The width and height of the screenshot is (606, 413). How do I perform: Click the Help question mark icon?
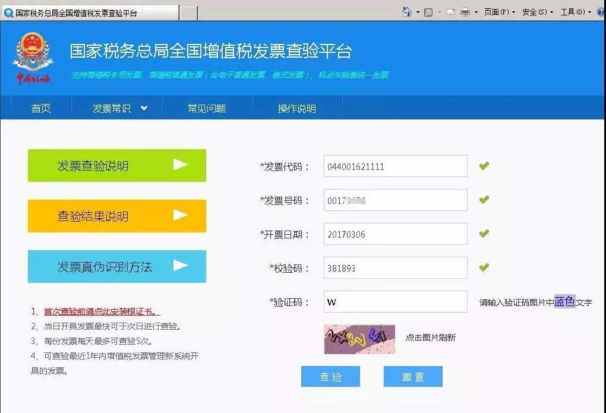tap(600, 11)
